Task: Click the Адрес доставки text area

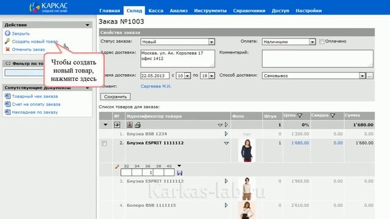Action: click(177, 58)
